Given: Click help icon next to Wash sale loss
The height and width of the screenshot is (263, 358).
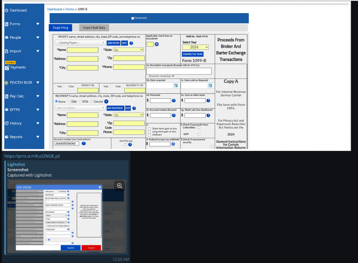Looking at the screenshot, I should (208, 115).
